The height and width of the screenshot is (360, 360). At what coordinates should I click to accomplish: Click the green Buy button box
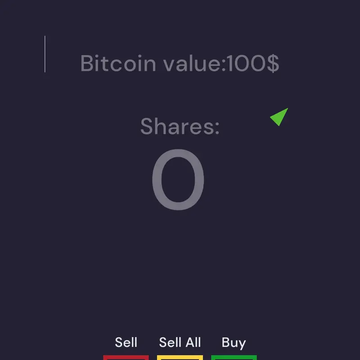(234, 357)
